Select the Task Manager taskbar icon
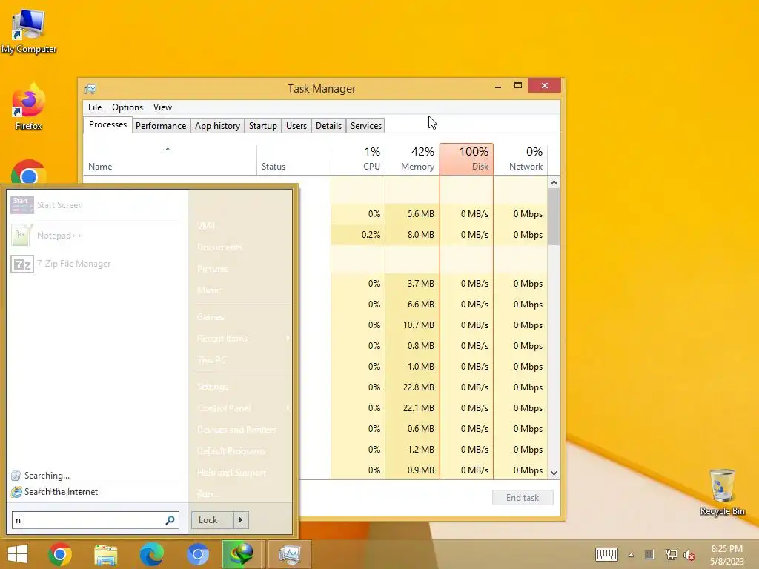The image size is (759, 569). coord(290,554)
